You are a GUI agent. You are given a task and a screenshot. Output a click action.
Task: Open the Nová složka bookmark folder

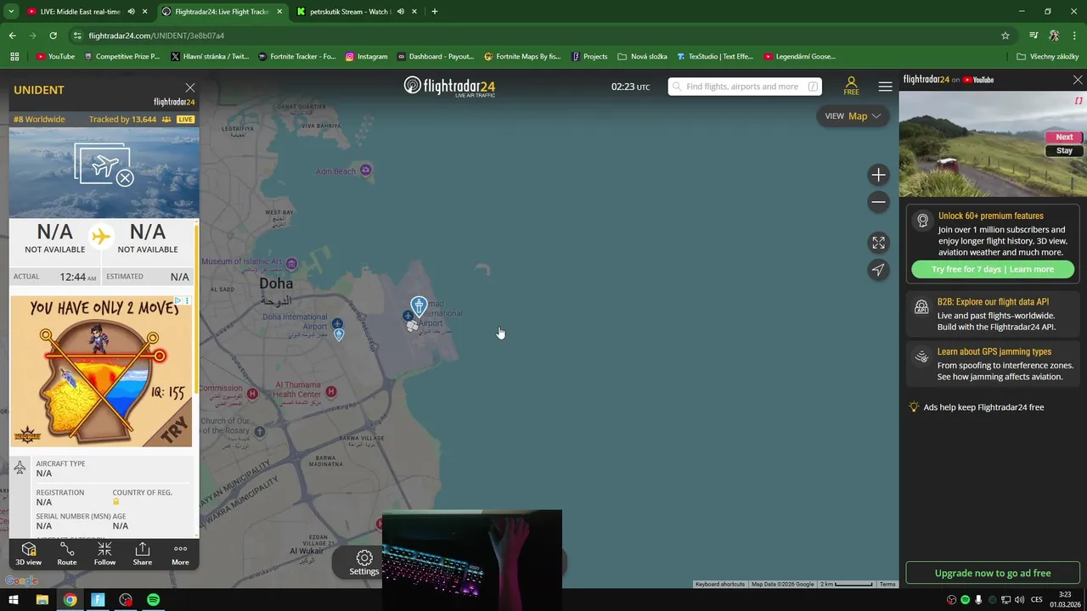pyautogui.click(x=642, y=57)
